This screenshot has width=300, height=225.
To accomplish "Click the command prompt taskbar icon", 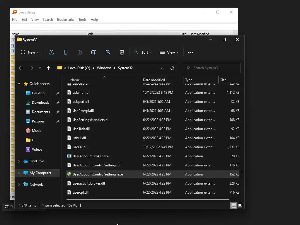I will [7, 207].
